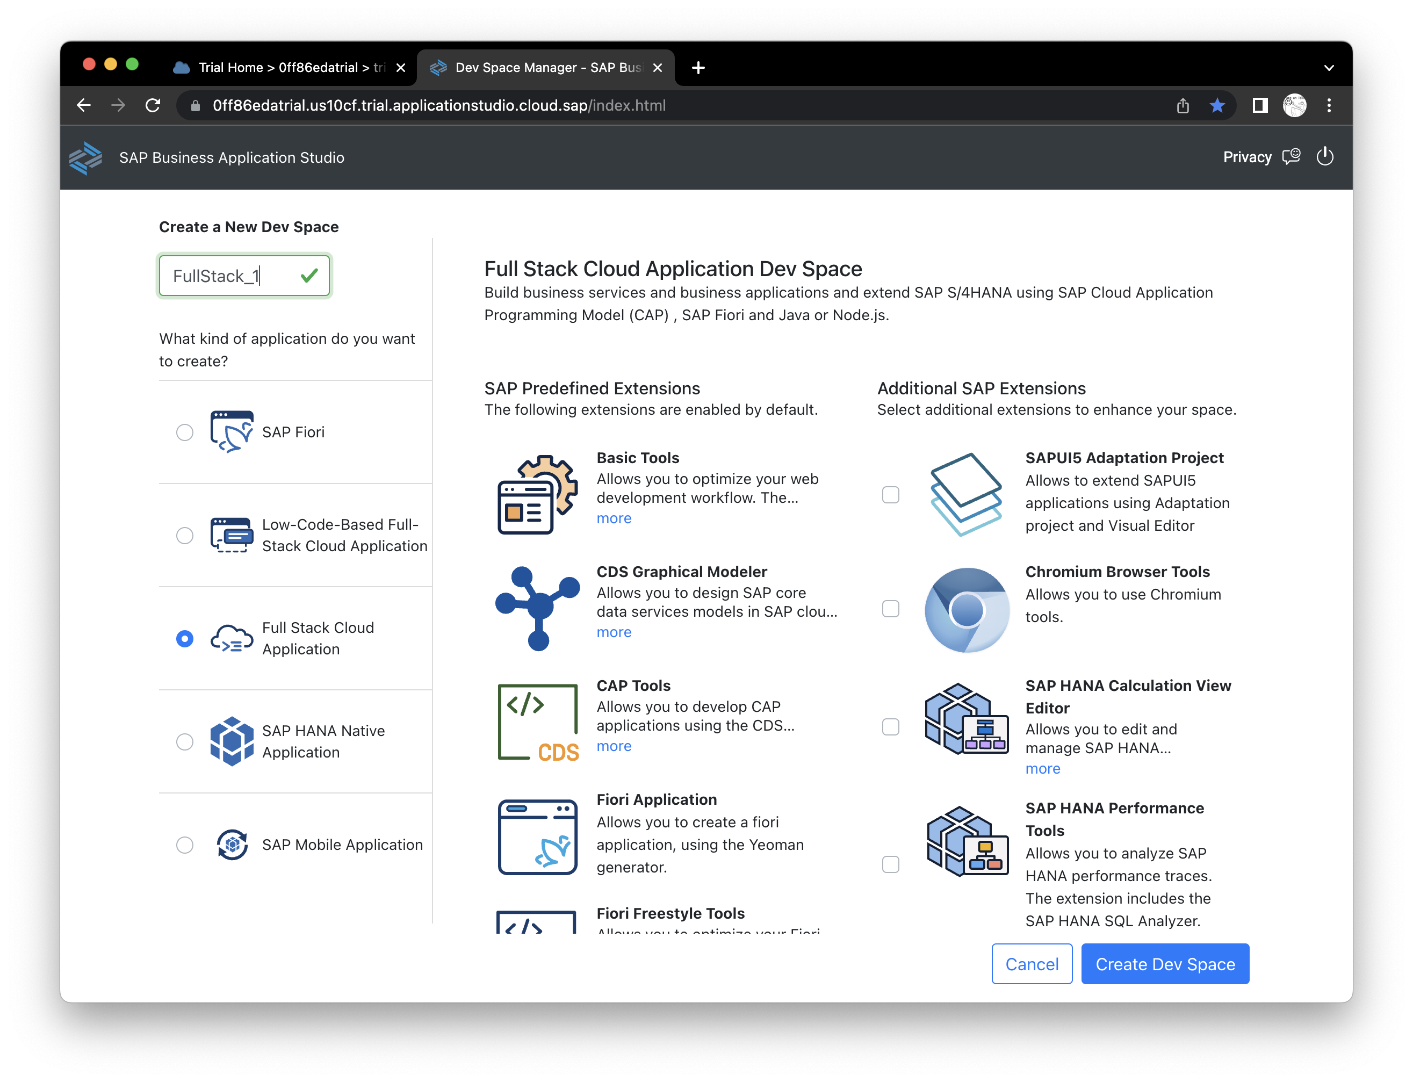Switch to the Trial Home tab
This screenshot has height=1082, width=1413.
point(283,68)
